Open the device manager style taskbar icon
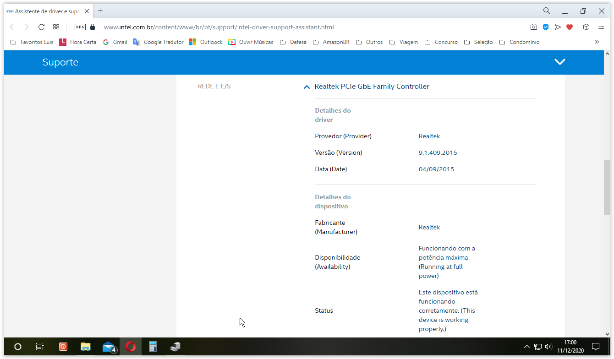This screenshot has width=614, height=359. 175,347
